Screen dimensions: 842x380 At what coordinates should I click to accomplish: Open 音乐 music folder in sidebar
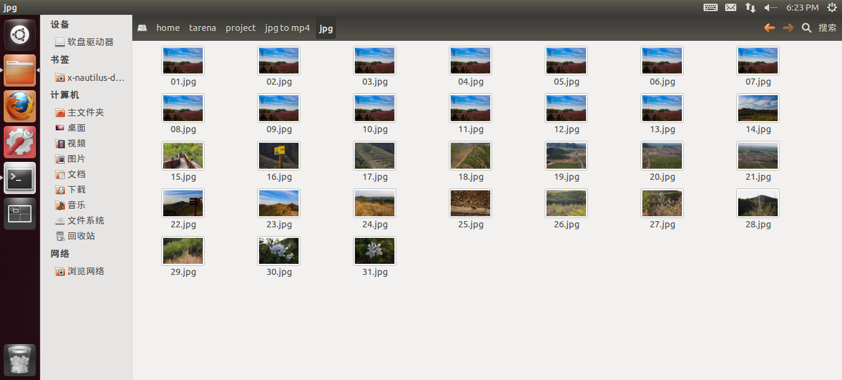coord(70,205)
